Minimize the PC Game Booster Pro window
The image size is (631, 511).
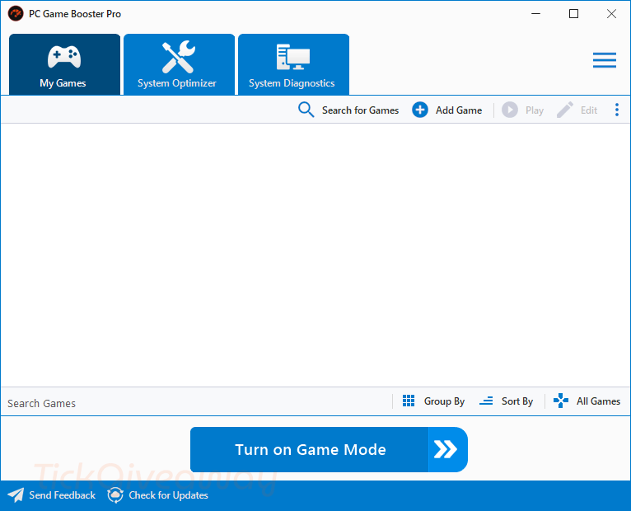(x=535, y=14)
